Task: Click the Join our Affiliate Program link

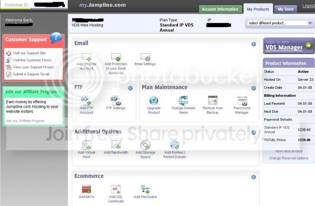Action: click(x=25, y=121)
